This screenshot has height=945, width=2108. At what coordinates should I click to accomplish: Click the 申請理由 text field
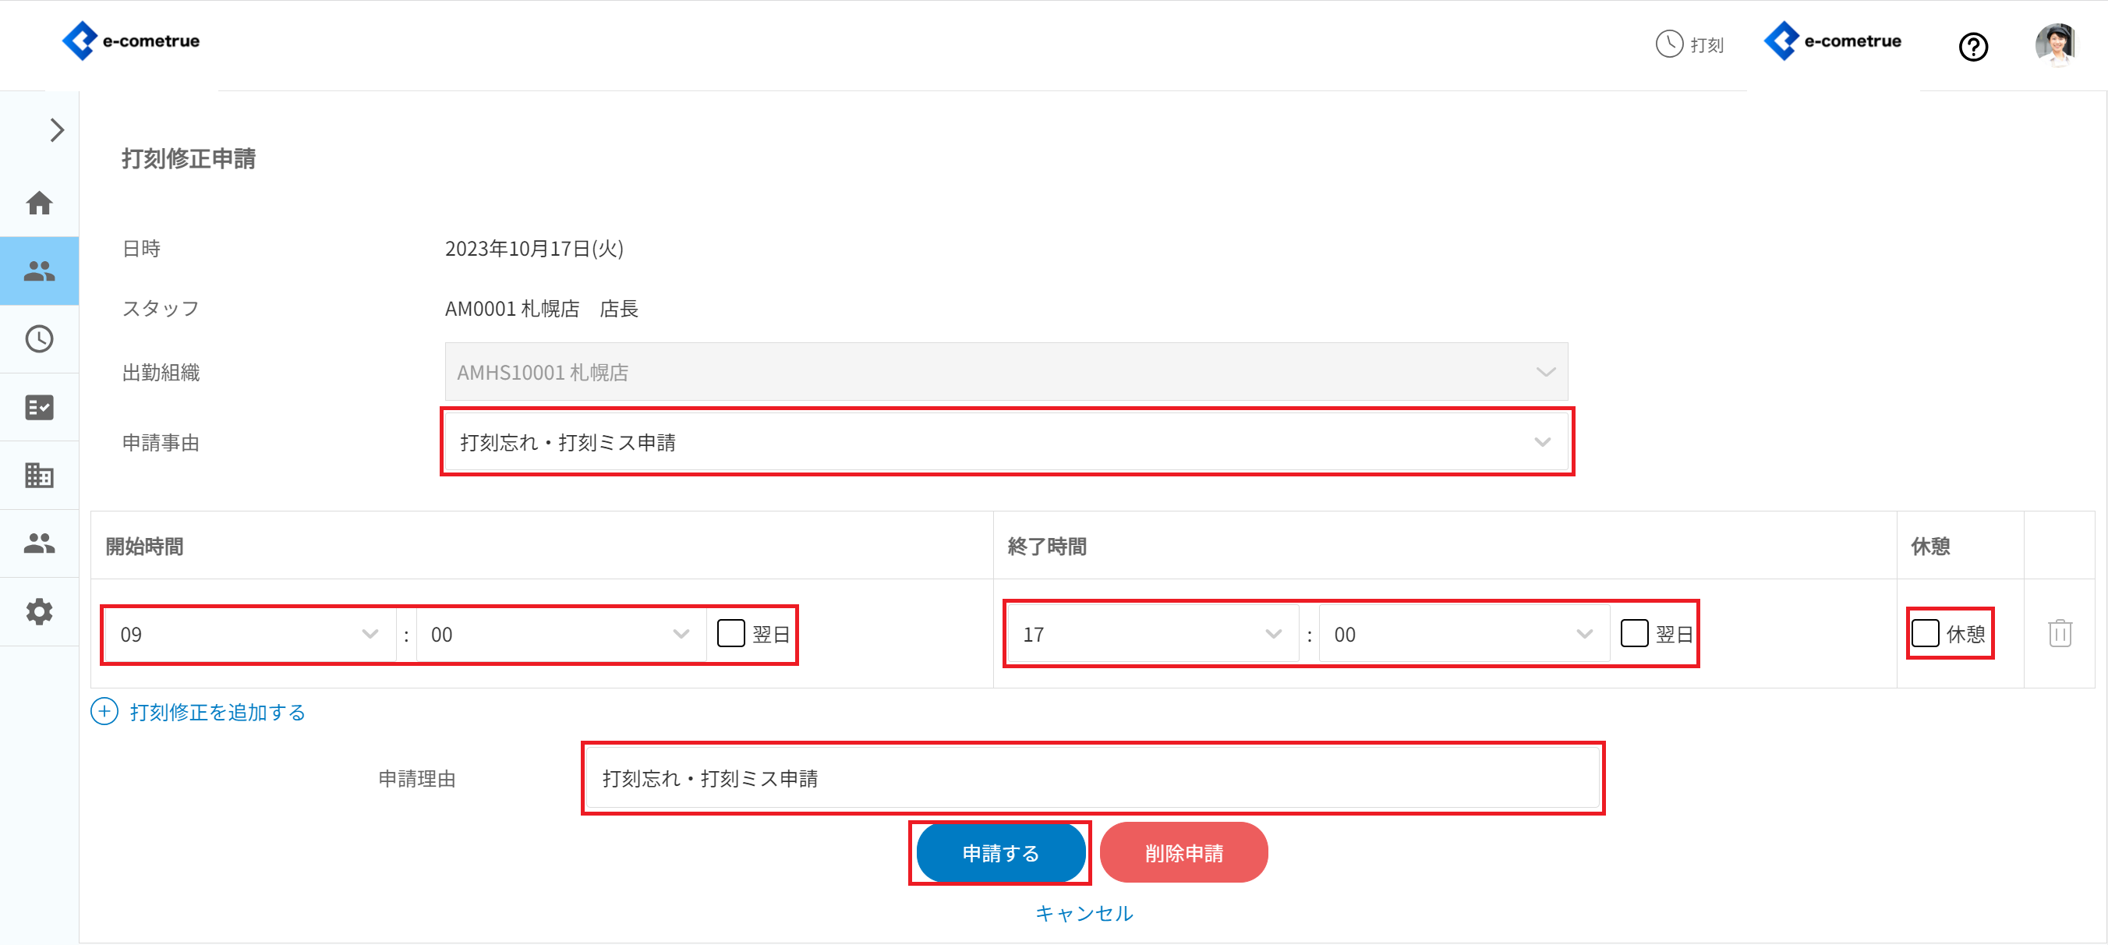point(1091,778)
